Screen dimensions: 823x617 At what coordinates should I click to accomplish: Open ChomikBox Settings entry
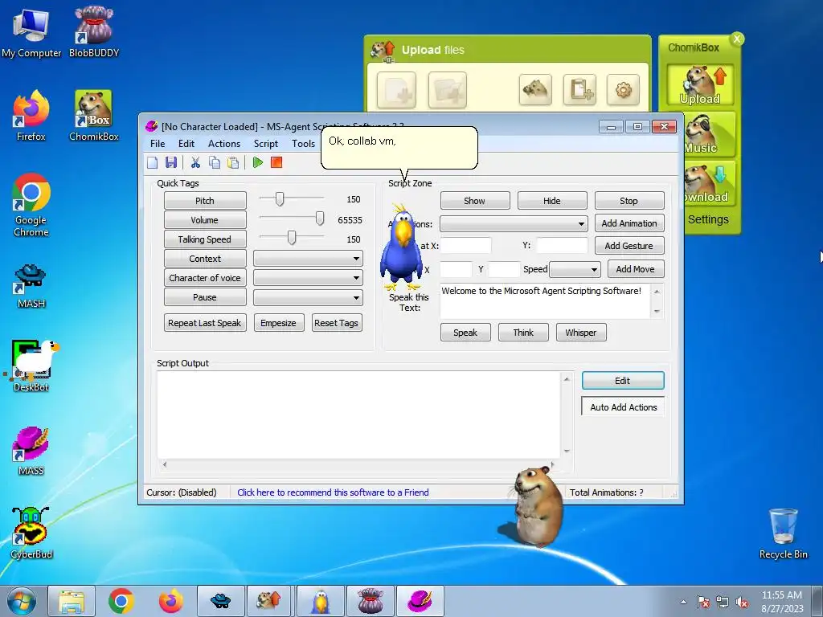[x=708, y=219]
